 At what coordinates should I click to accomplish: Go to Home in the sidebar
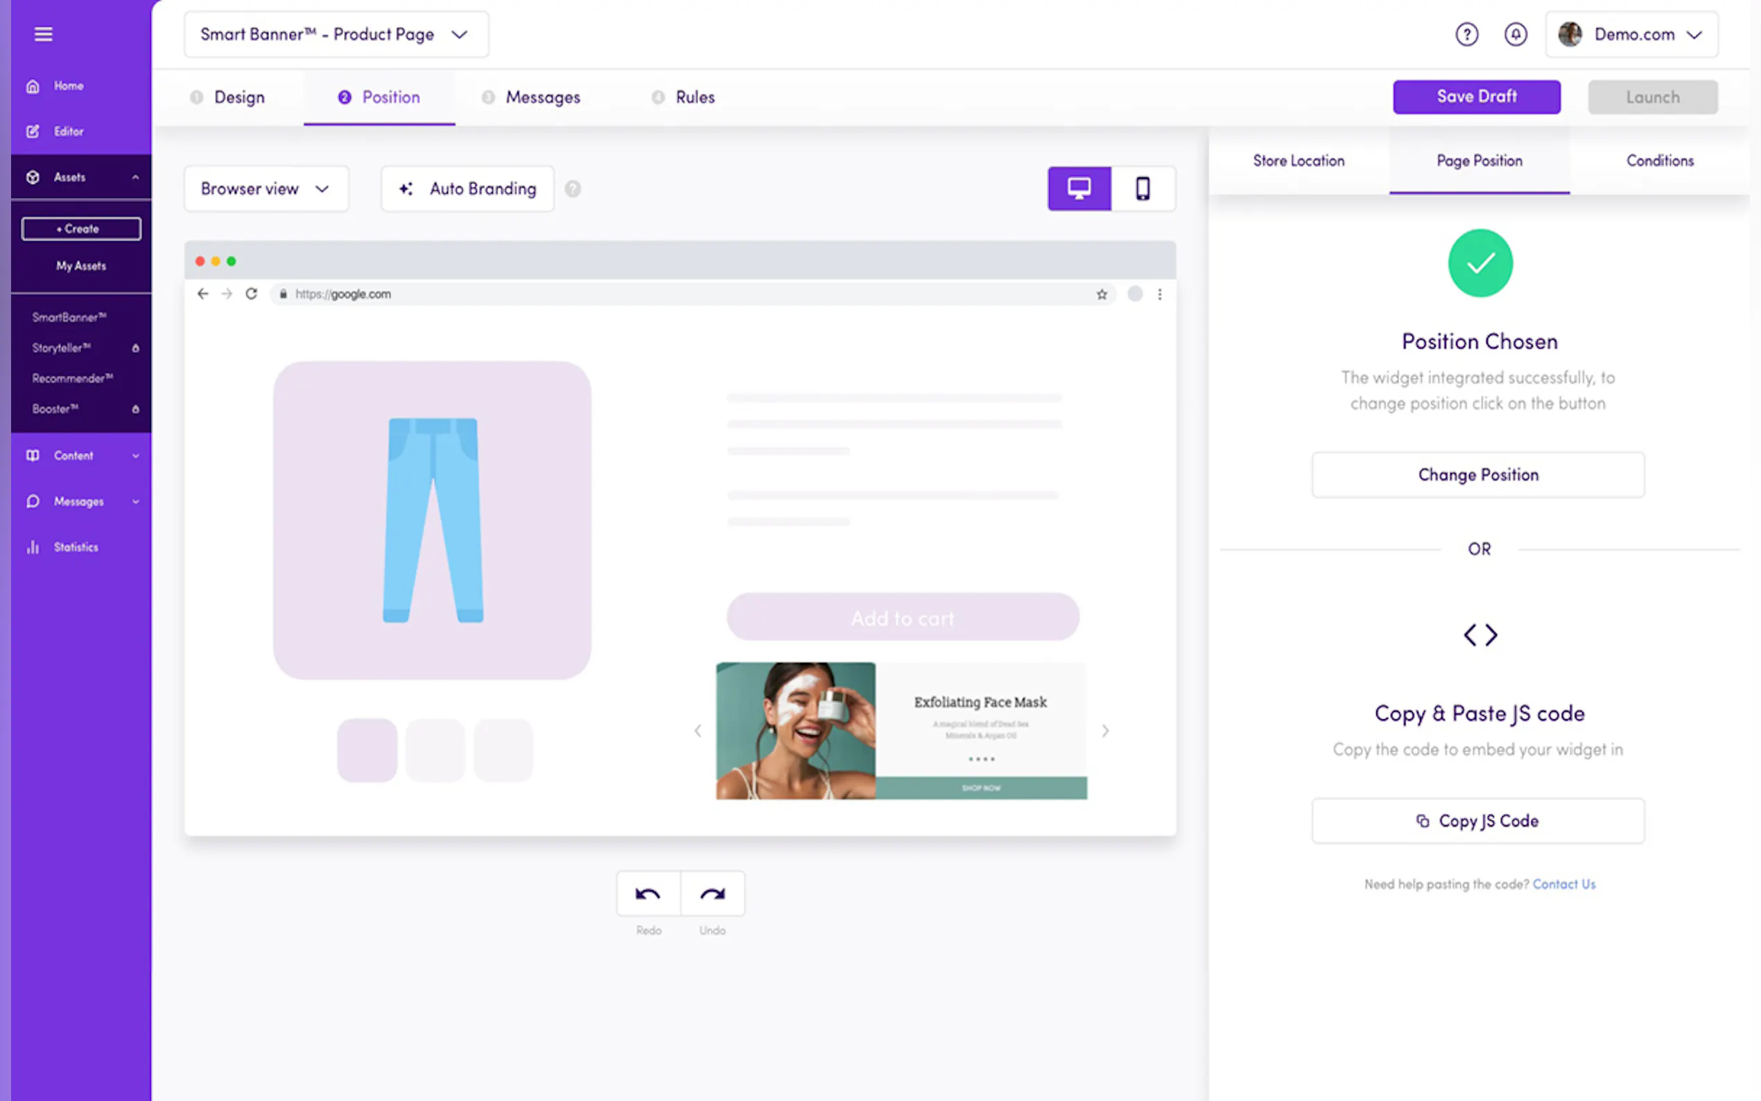(x=68, y=86)
